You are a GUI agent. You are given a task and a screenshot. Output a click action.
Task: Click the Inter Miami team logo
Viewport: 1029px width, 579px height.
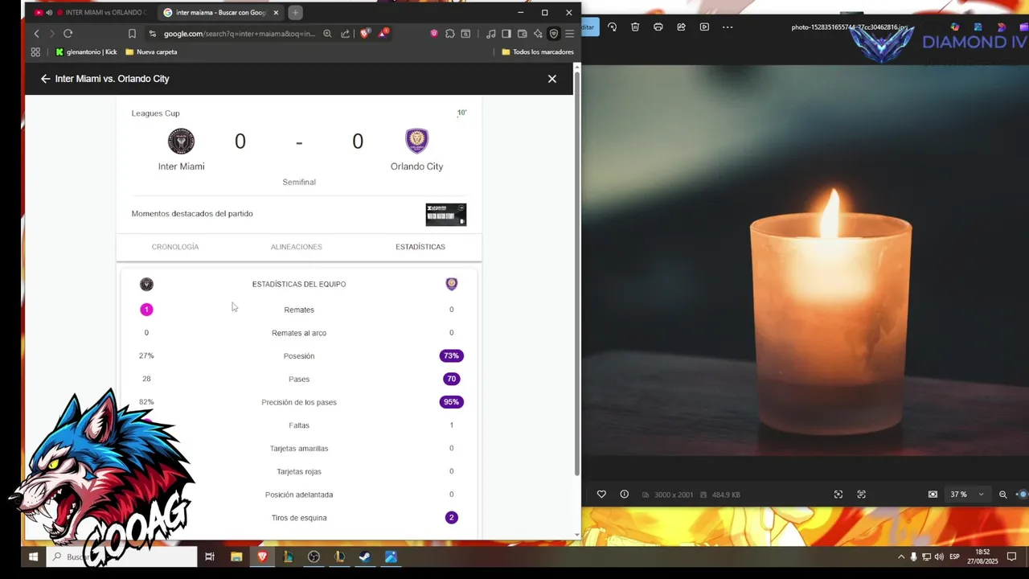click(181, 141)
